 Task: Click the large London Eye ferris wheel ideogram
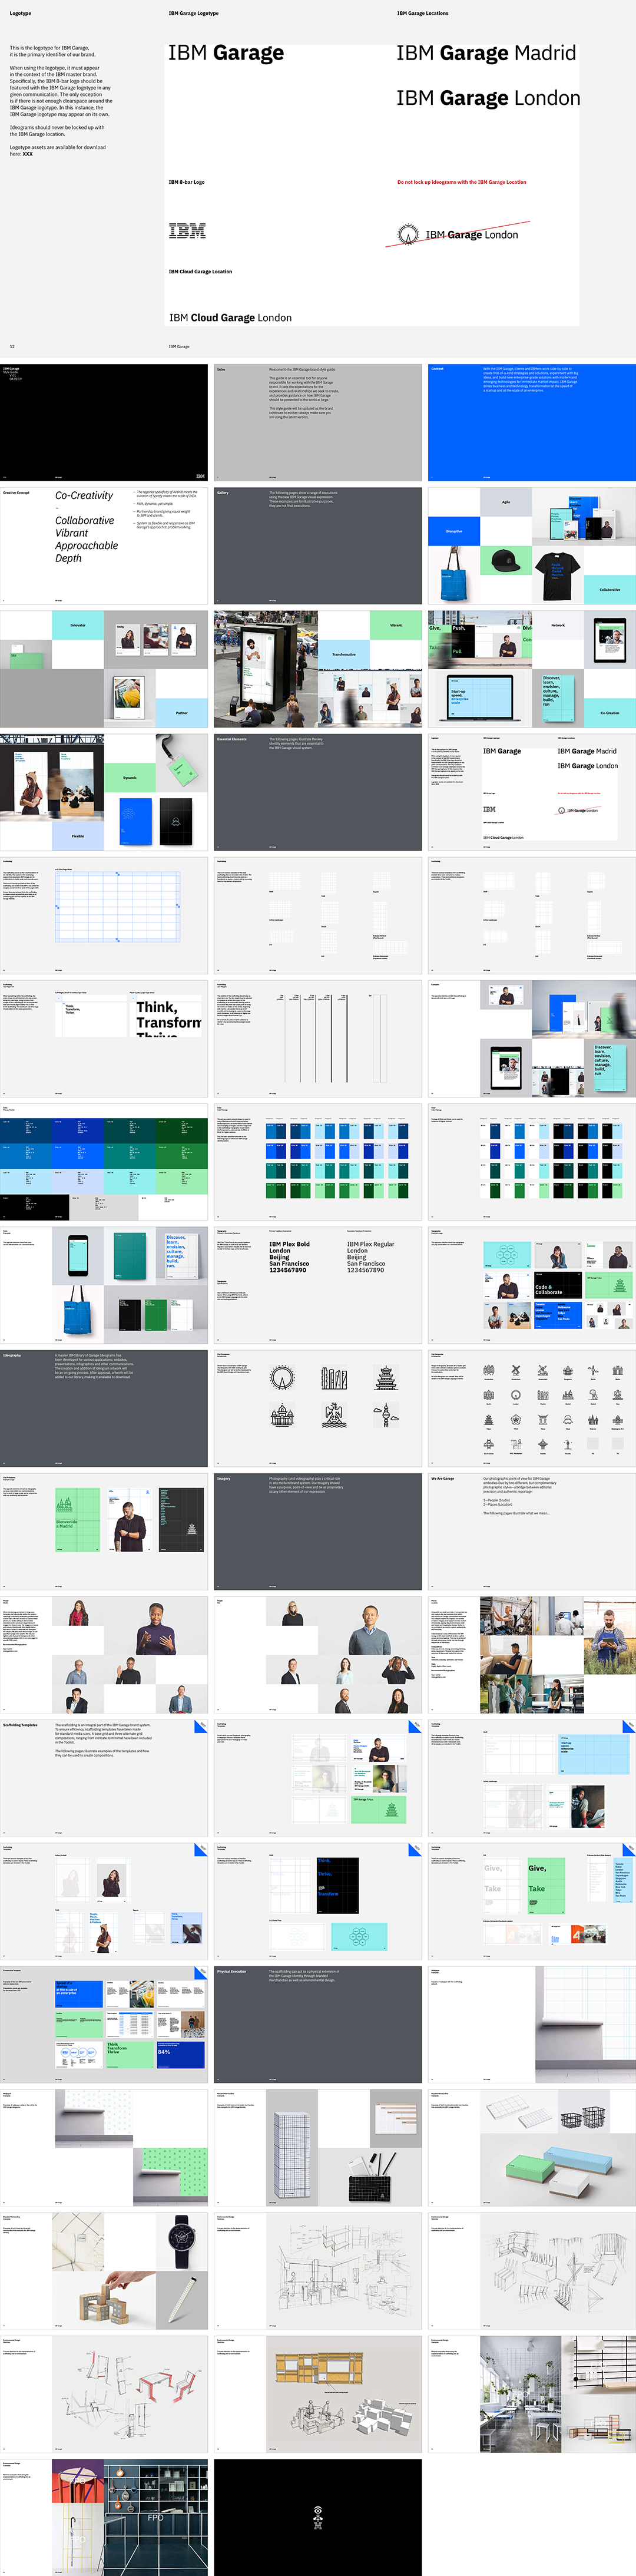tap(282, 1378)
